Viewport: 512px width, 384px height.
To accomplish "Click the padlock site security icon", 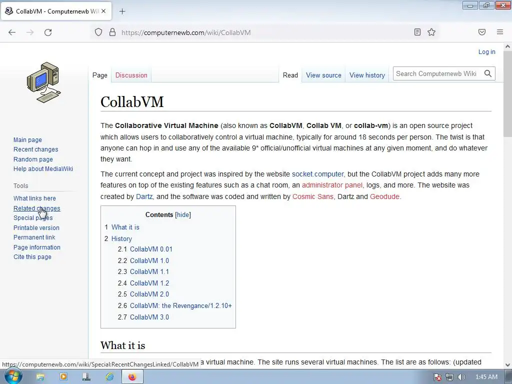I will (112, 32).
